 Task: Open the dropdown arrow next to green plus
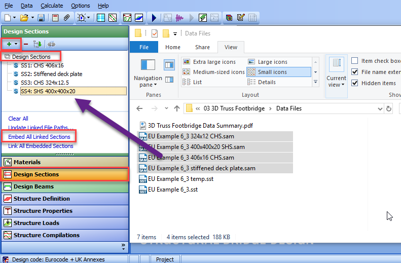[16, 44]
